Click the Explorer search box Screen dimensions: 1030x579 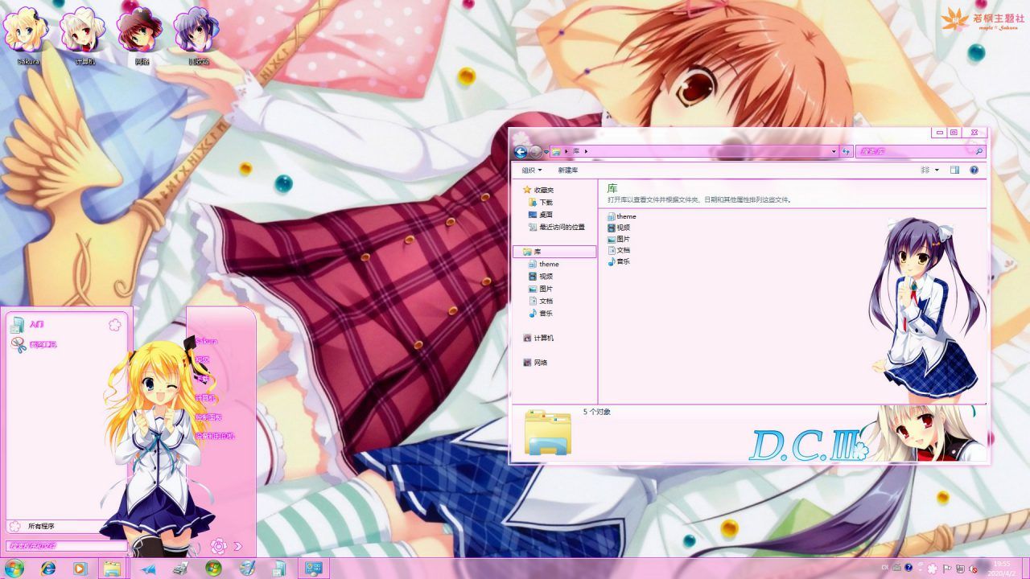pyautogui.click(x=920, y=151)
